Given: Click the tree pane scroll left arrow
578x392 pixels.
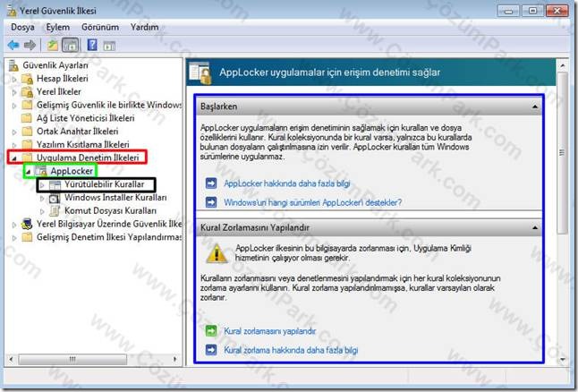Looking at the screenshot, I should point(11,359).
